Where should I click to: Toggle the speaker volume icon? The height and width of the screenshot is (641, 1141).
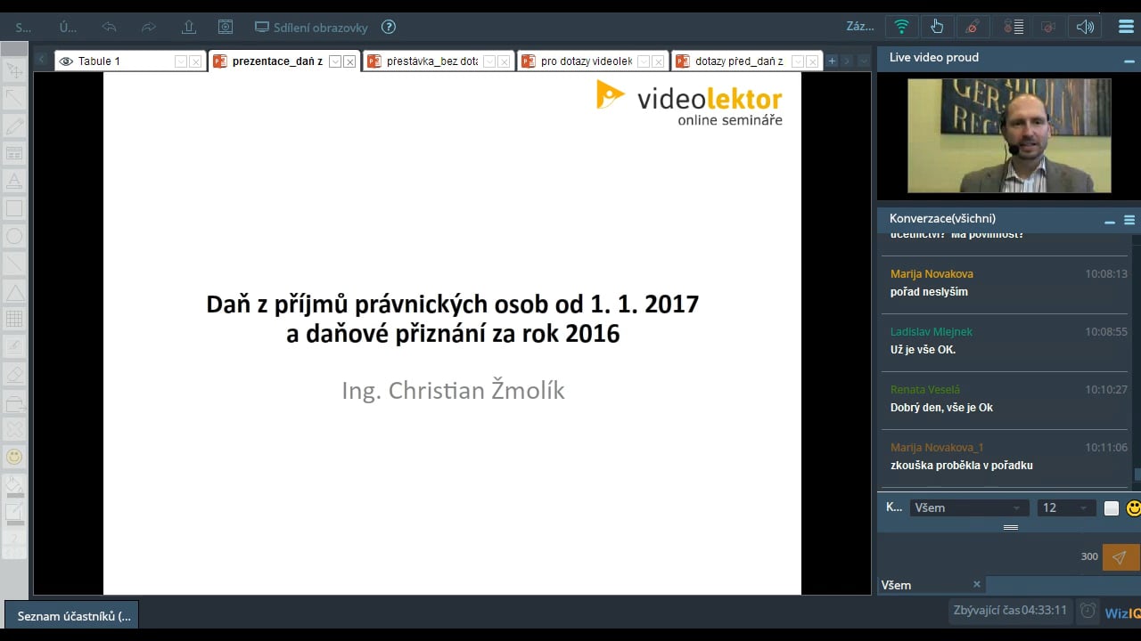pos(1085,27)
